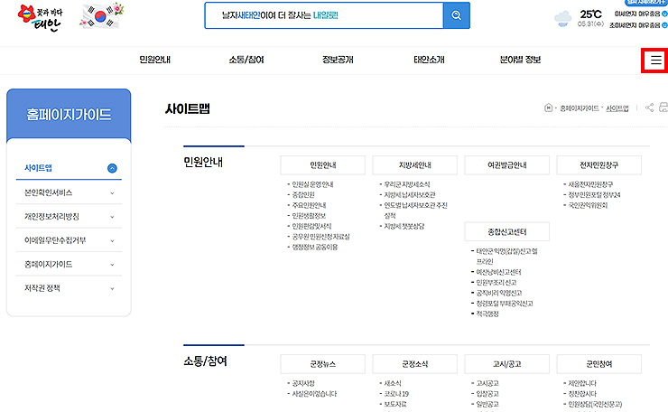
Task: Click the share icon
Action: point(649,108)
